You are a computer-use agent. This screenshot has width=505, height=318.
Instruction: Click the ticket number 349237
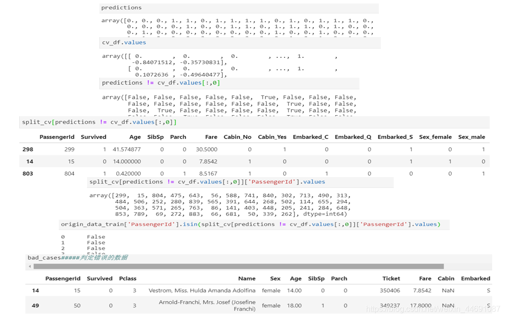390,306
